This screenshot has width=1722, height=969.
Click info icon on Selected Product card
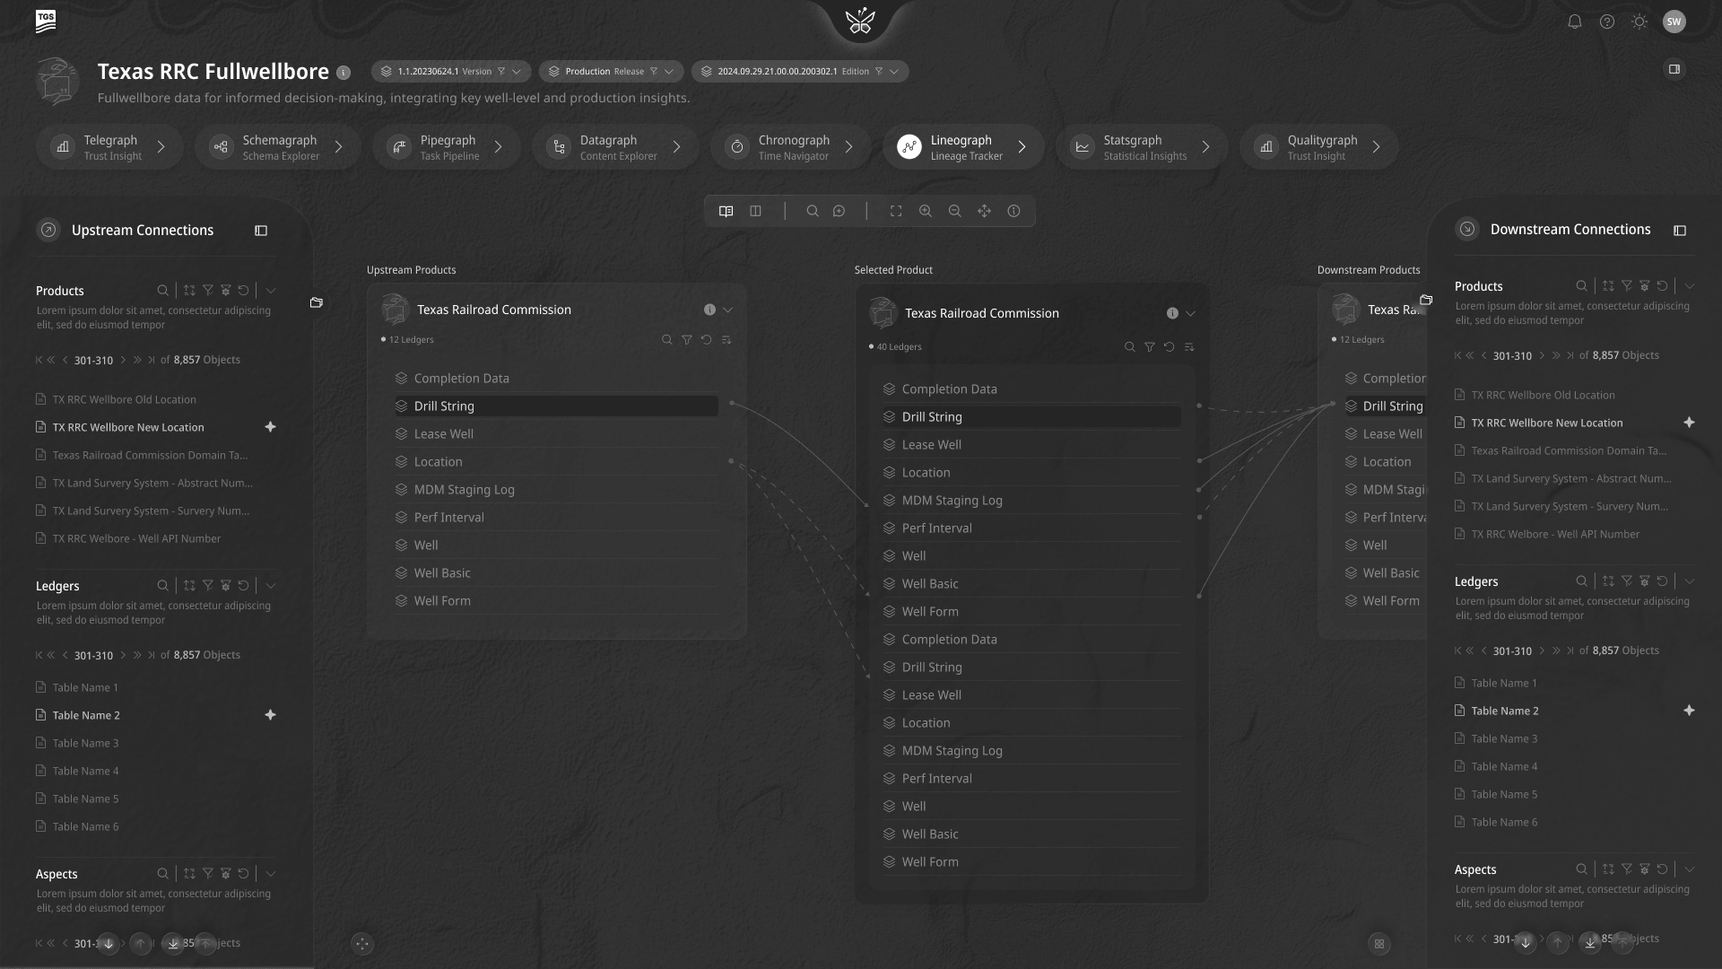pos(1172,314)
